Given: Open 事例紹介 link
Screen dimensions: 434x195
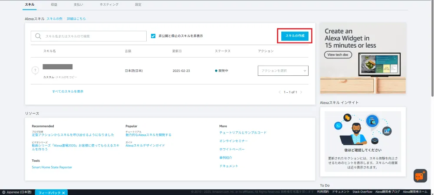Looking at the screenshot, I should 226,157.
